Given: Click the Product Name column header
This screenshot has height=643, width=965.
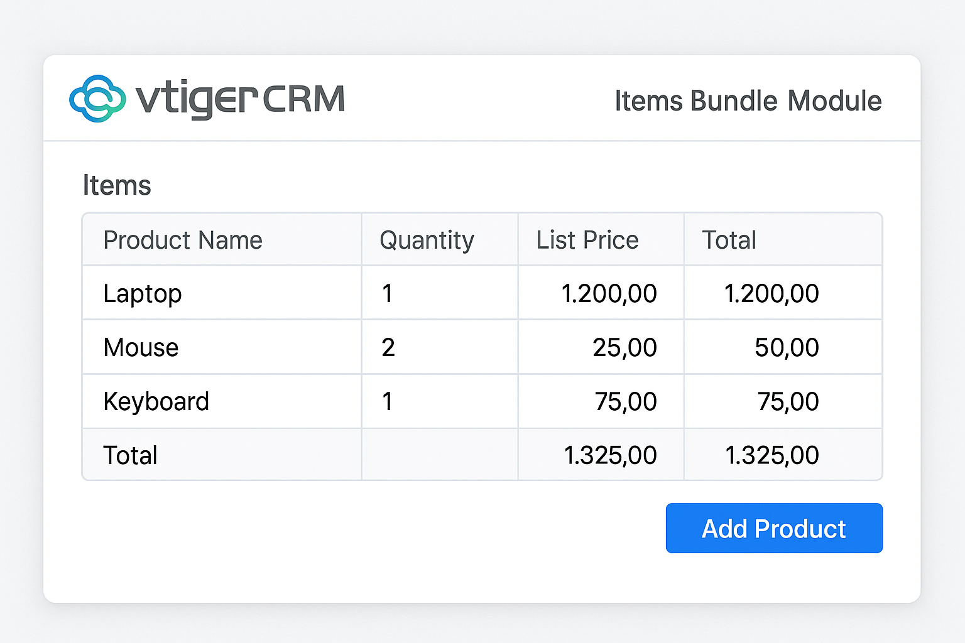Looking at the screenshot, I should point(183,239).
